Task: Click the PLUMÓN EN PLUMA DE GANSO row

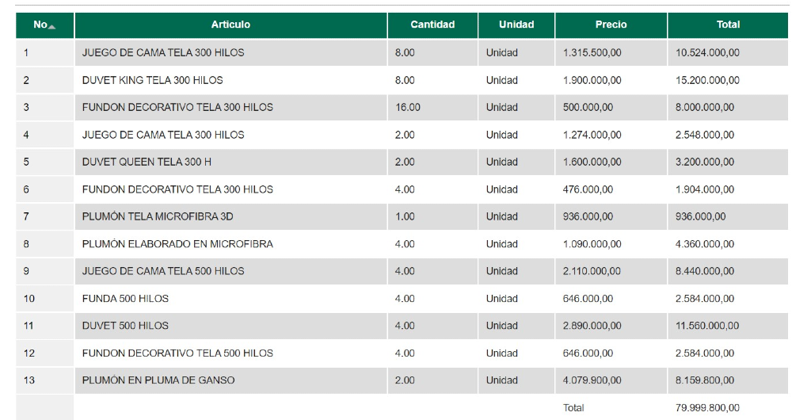Action: 158,380
